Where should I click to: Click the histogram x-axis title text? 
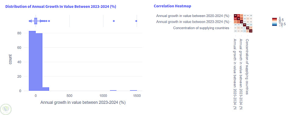[x=83, y=103]
